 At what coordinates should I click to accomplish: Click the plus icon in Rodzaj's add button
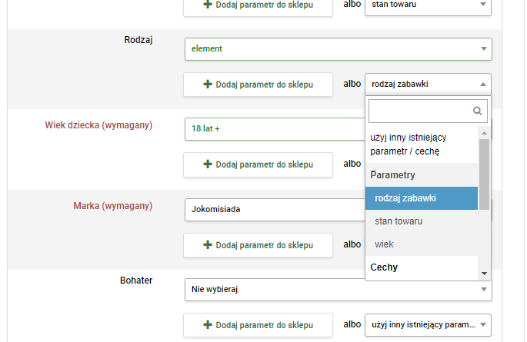click(x=208, y=85)
